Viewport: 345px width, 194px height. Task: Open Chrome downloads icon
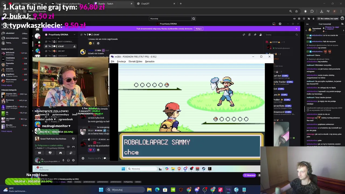coord(322,11)
